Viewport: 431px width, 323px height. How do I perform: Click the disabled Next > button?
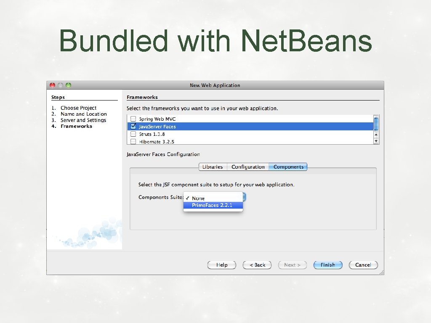click(x=293, y=265)
